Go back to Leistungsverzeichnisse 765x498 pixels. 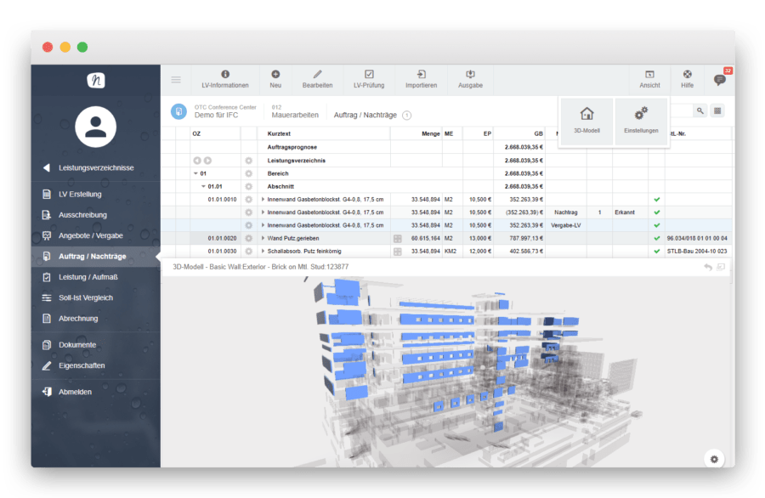coord(96,167)
